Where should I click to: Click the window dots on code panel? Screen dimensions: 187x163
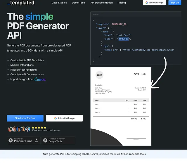tap(96, 14)
